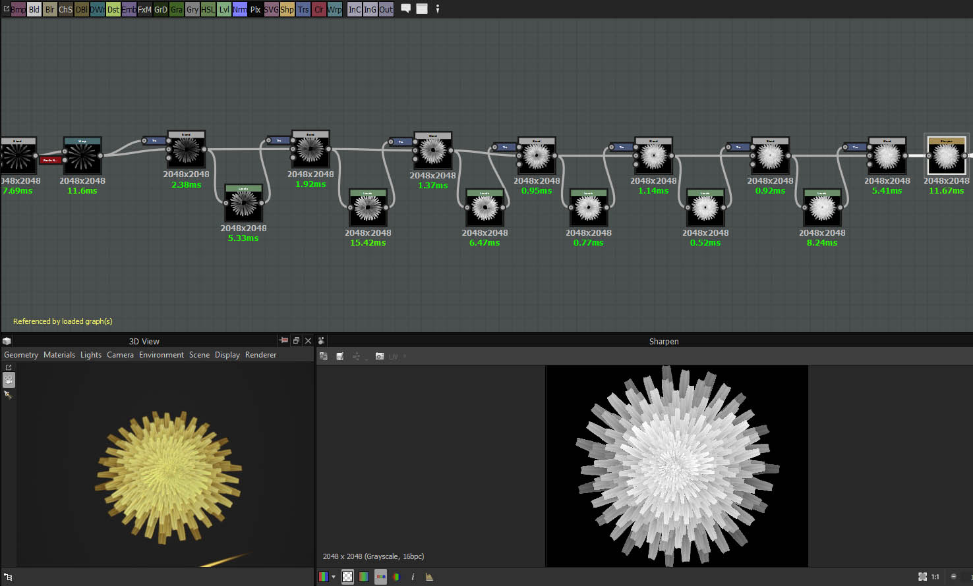This screenshot has width=973, height=586.
Task: Click the cube icon beside the 3D View title
Action: (x=7, y=341)
